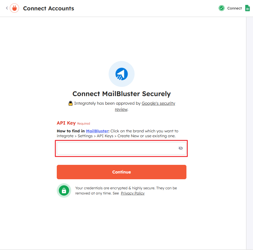View the Privacy Policy

pos(133,193)
